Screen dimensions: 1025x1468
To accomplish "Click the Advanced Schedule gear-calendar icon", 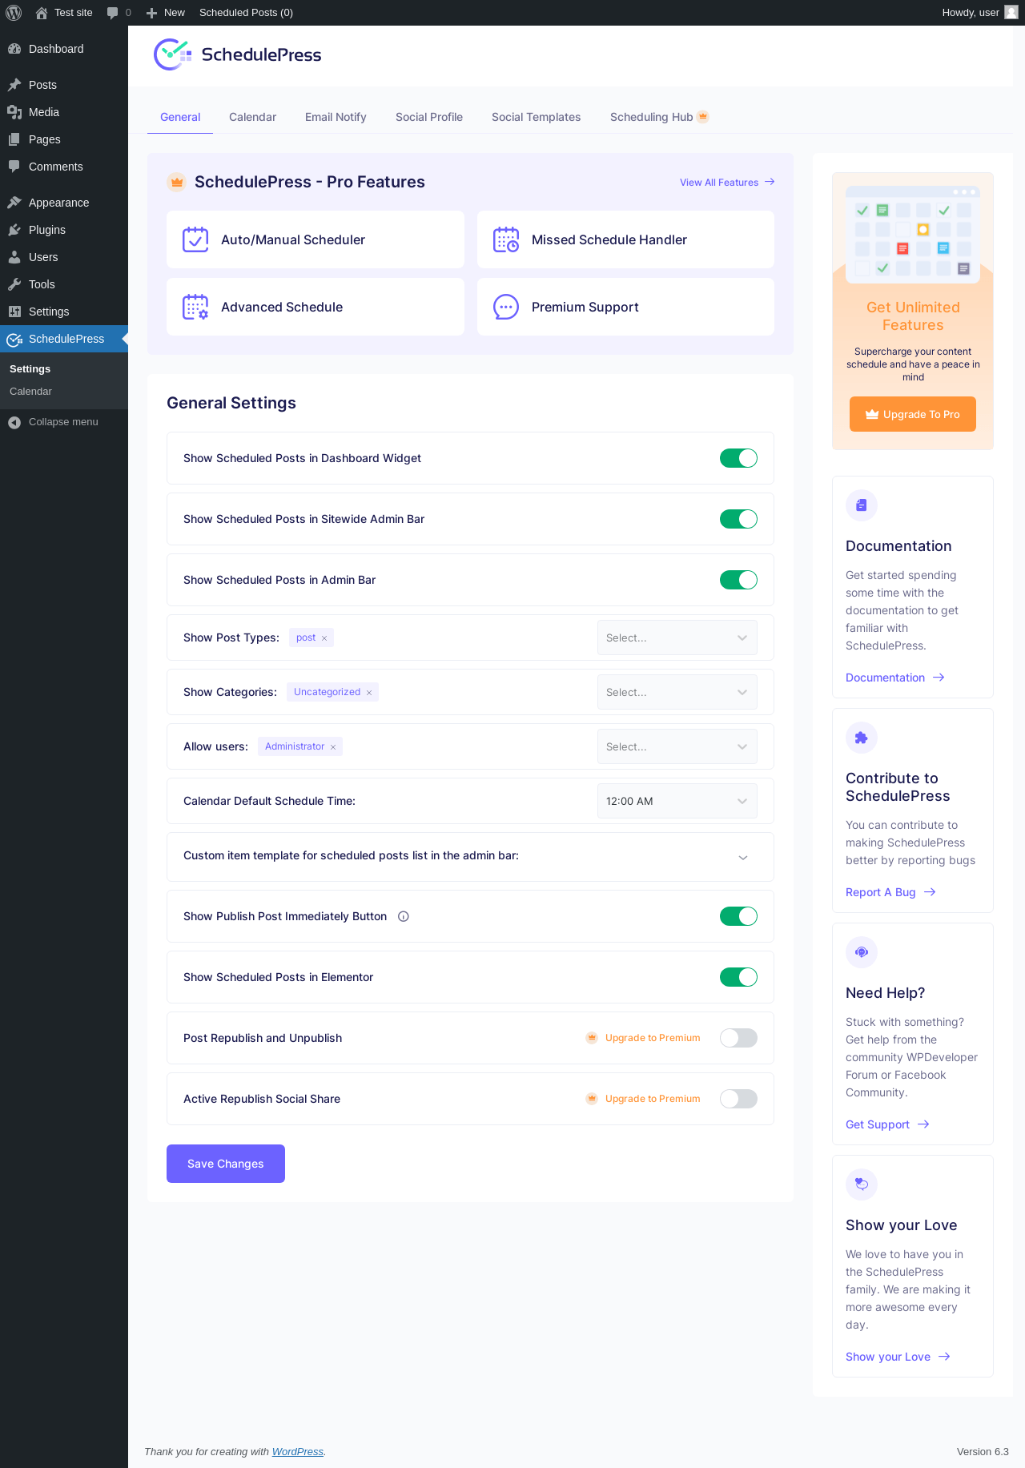I will point(195,307).
